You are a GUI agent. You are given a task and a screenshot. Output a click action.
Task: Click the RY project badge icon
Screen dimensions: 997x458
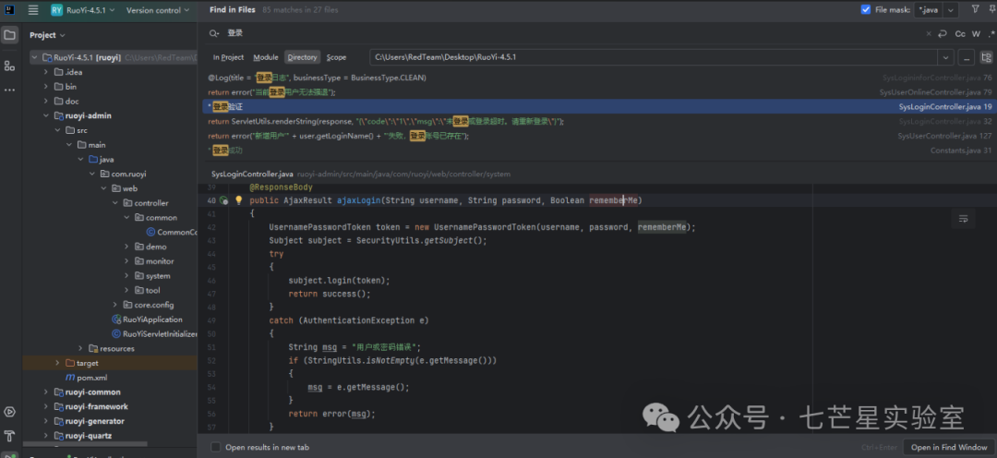[x=56, y=10]
